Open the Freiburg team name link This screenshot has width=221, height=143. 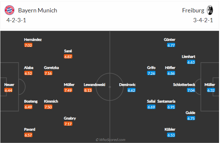click(193, 10)
